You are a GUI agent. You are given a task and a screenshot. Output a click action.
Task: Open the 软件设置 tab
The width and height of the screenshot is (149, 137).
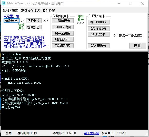point(49,11)
